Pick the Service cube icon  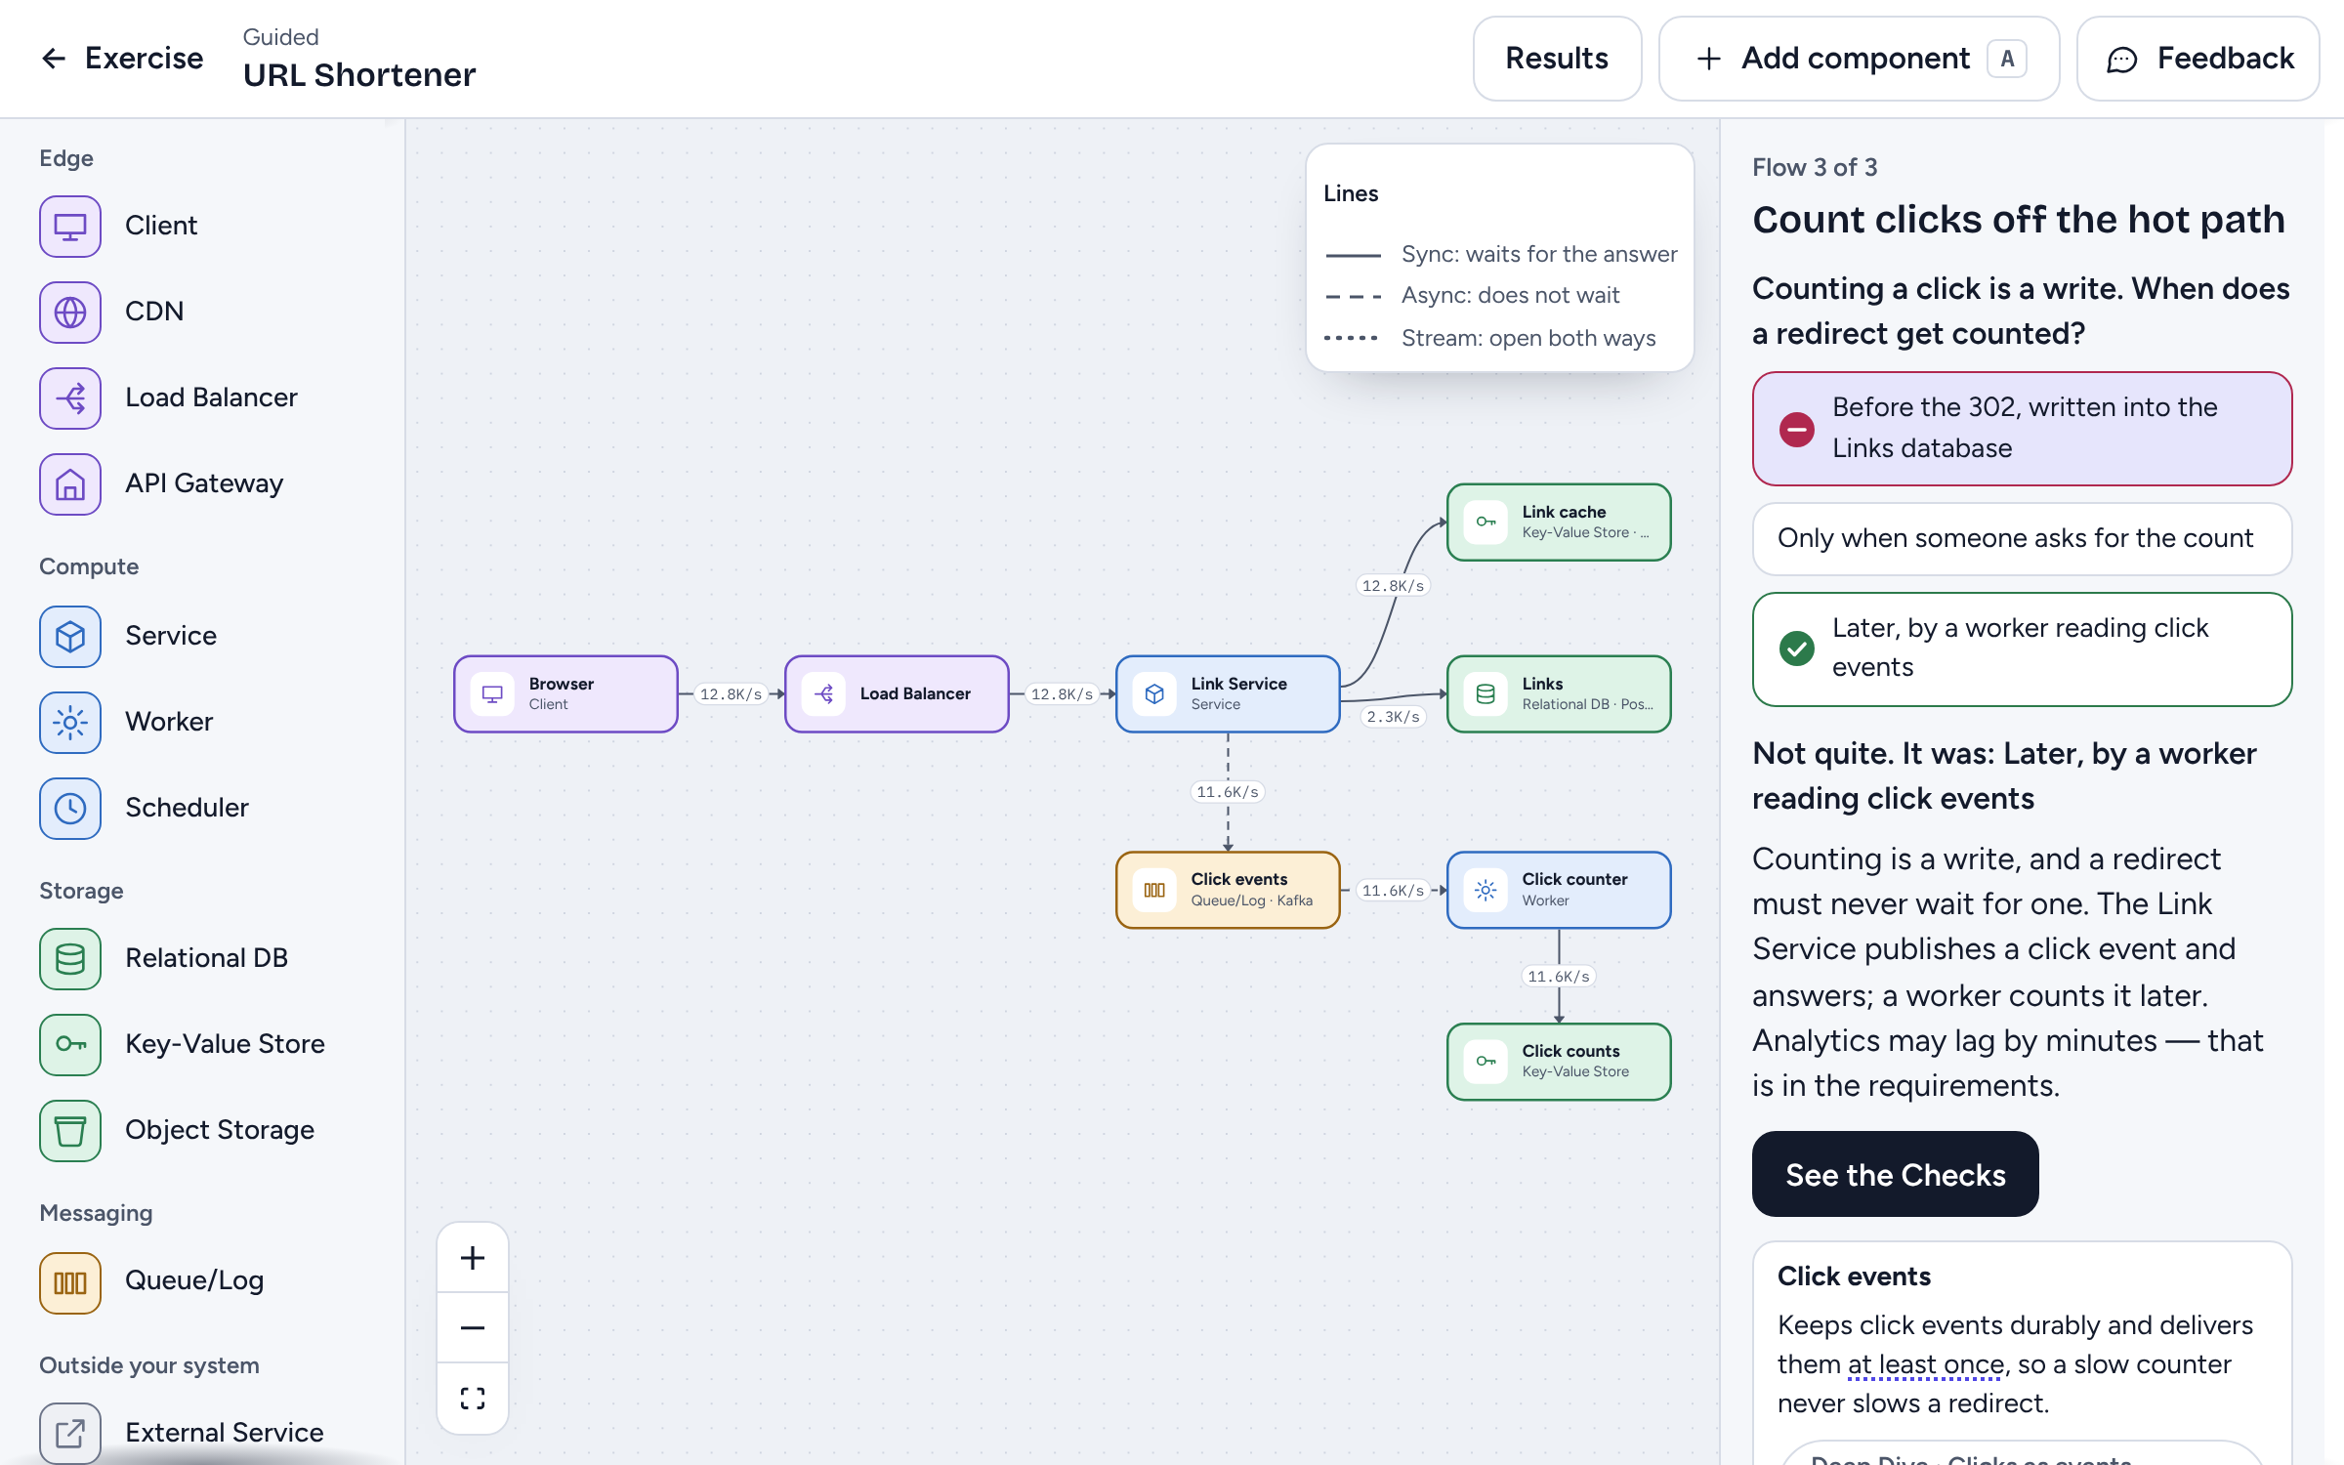click(70, 637)
